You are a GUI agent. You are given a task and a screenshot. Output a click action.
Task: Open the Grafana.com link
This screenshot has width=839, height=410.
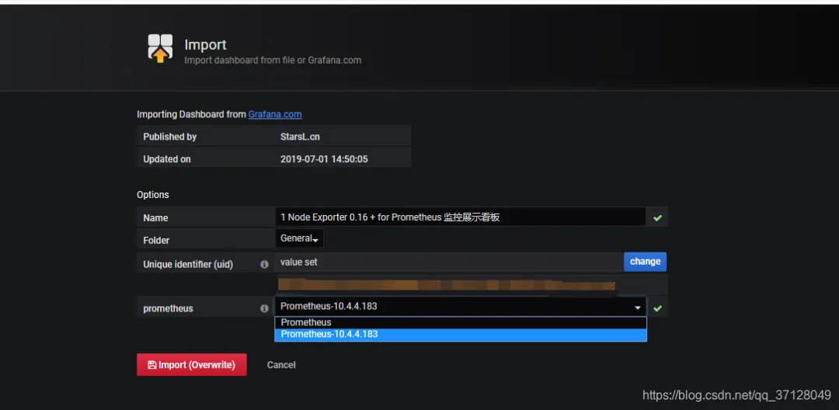275,114
